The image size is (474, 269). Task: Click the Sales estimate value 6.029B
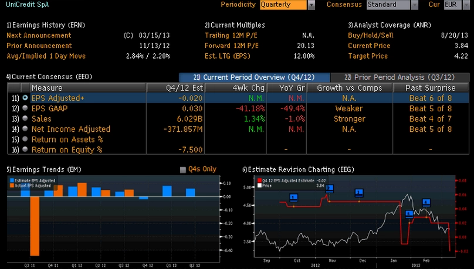[x=189, y=118]
